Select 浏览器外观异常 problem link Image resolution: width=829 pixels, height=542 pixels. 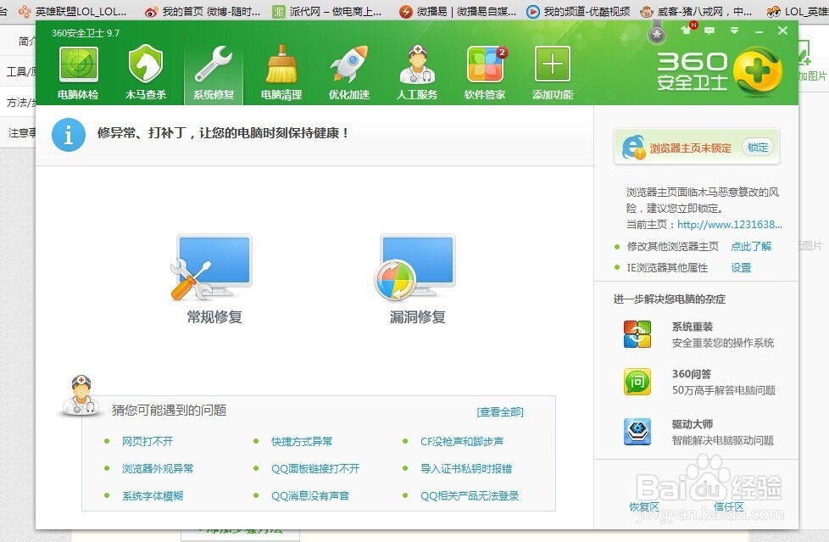click(x=158, y=468)
